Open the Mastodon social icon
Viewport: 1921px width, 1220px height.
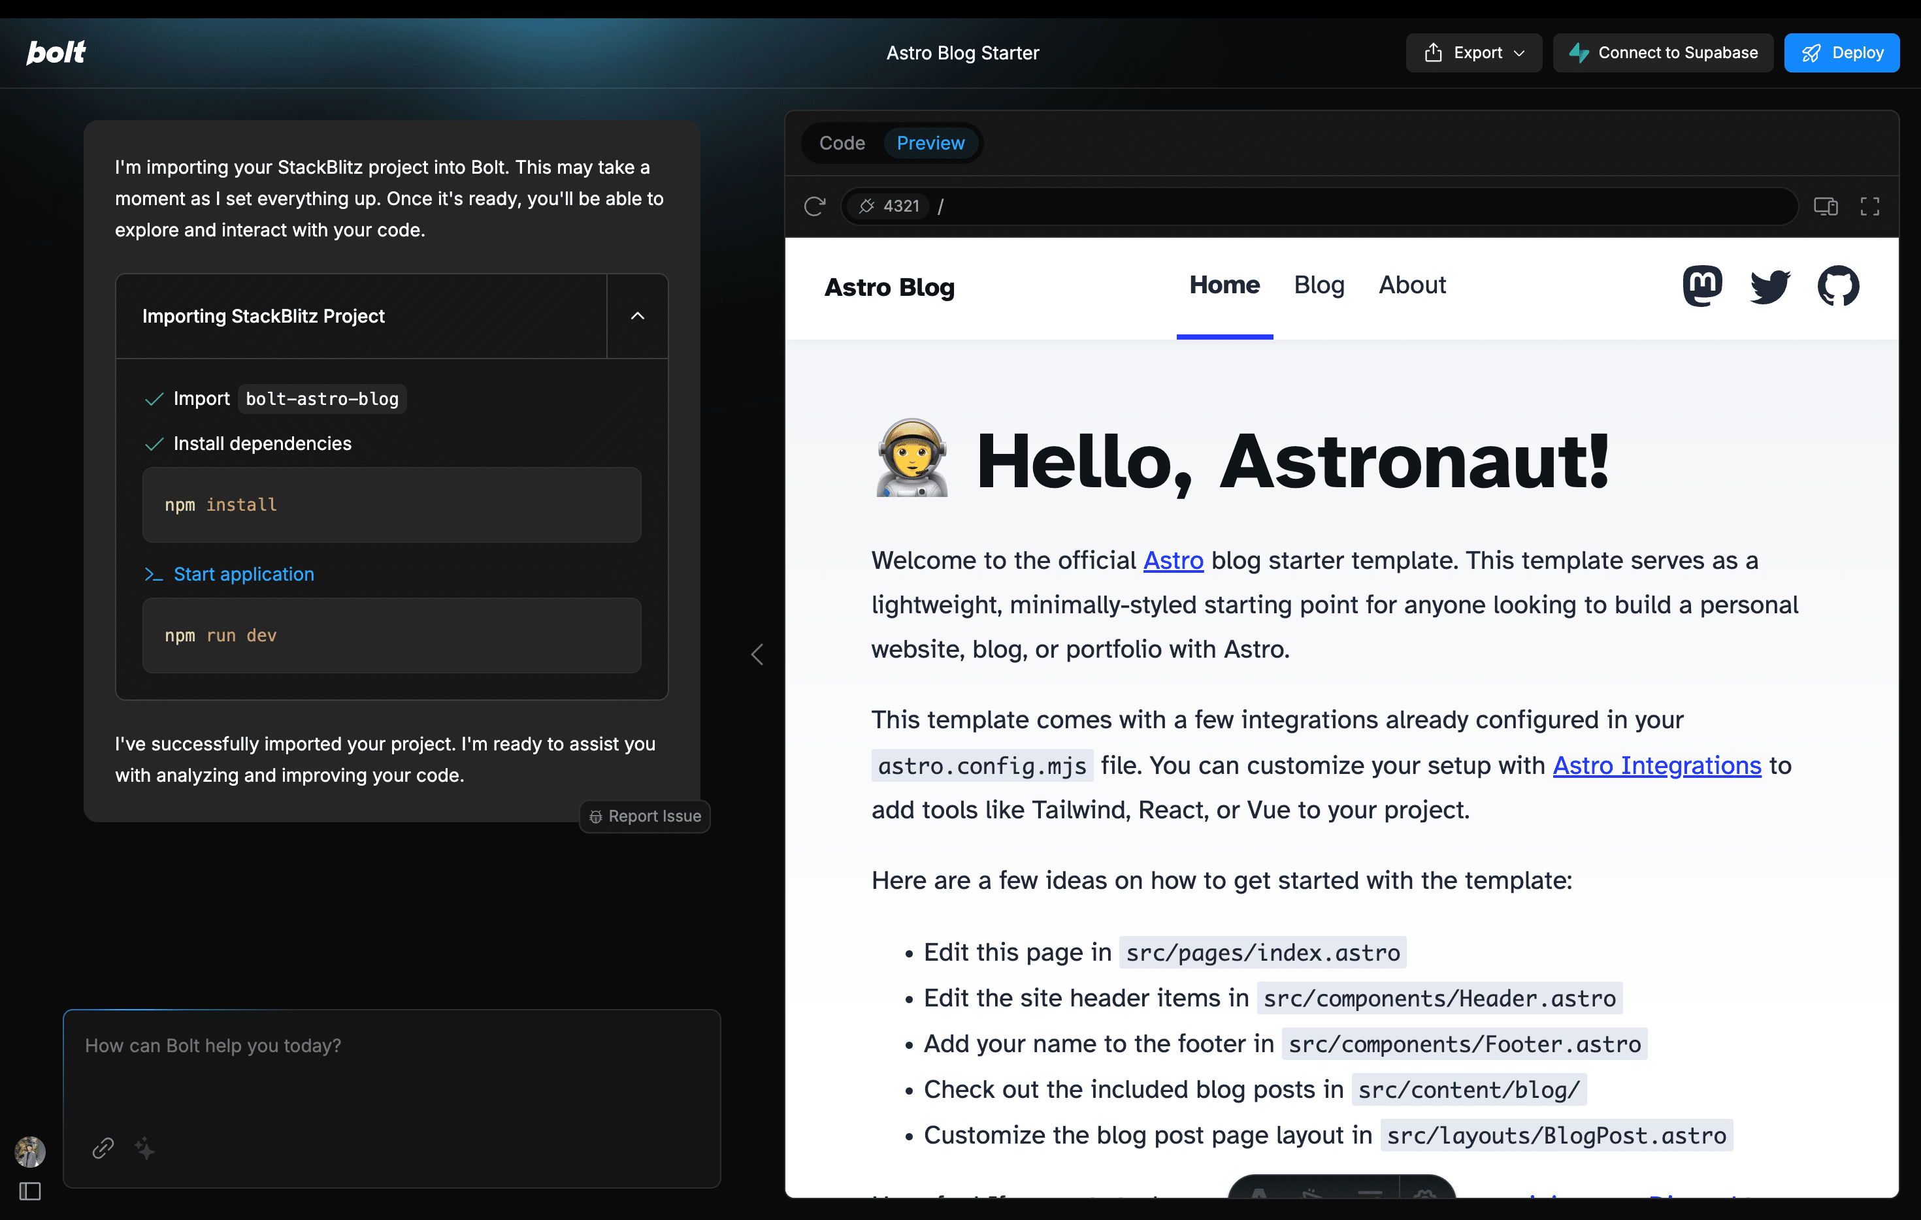(1702, 285)
